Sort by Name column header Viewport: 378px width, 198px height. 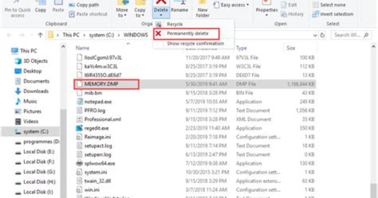click(x=82, y=48)
